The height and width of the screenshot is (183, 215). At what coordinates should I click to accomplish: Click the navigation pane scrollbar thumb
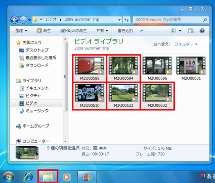coord(65,76)
